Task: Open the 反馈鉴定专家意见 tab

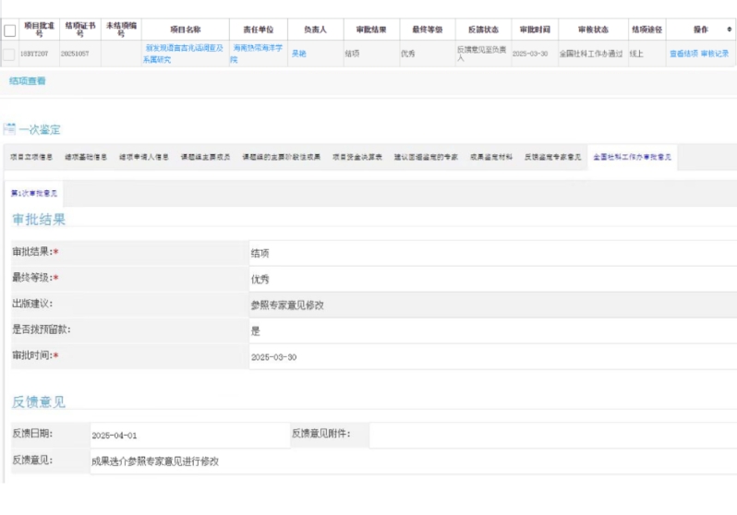Action: [x=552, y=157]
